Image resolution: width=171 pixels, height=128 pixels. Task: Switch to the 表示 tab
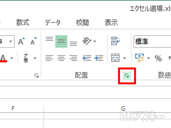pyautogui.click(x=111, y=22)
